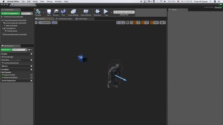Select FollowCamera in the components tree

tap(12, 31)
